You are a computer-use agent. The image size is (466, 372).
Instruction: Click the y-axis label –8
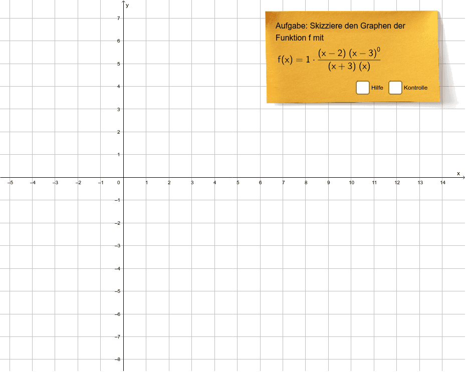(x=118, y=359)
